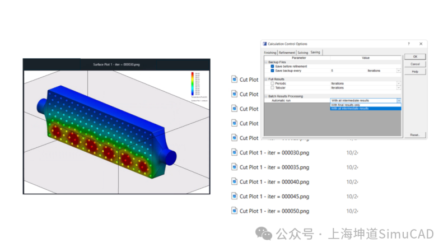This screenshot has height=252, width=448.
Task: Open the Solving tab
Action: tap(302, 53)
